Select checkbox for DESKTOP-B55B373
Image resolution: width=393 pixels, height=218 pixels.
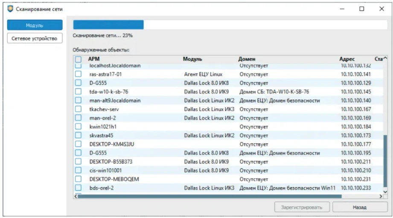point(78,162)
